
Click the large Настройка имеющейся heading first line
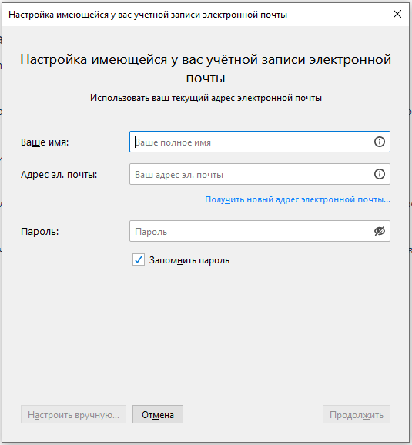point(206,59)
